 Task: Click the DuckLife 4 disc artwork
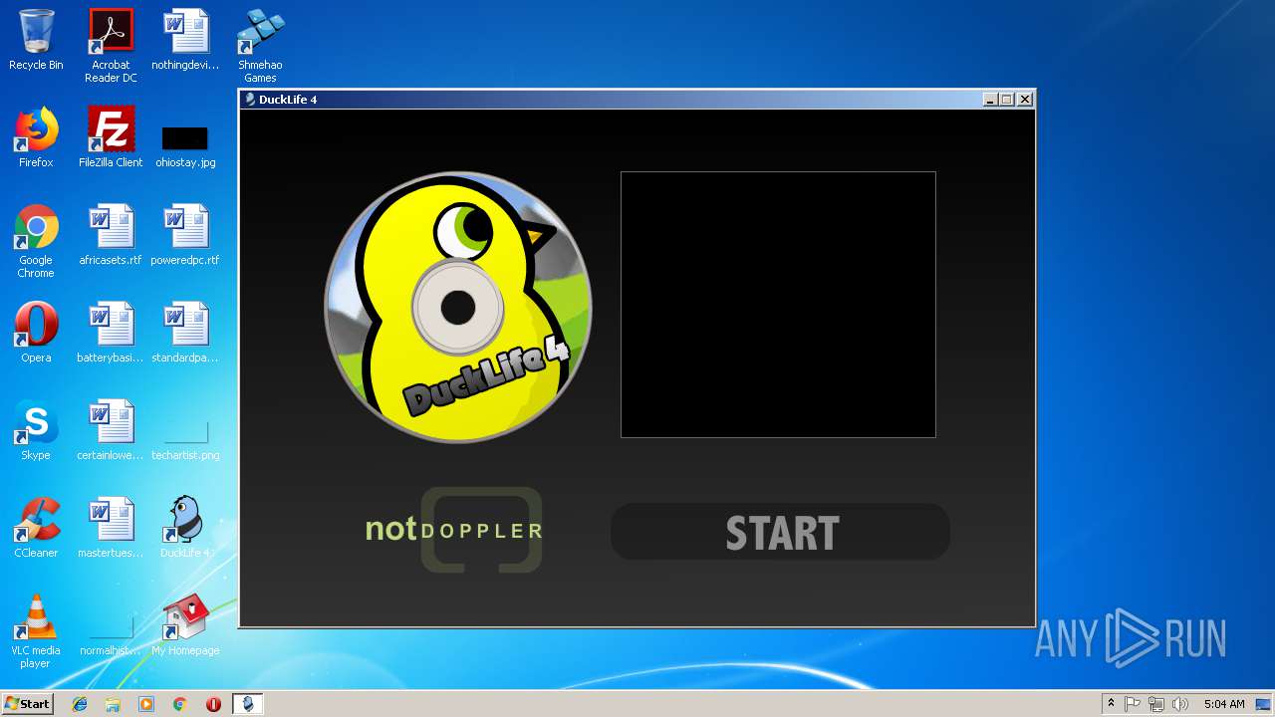(458, 307)
